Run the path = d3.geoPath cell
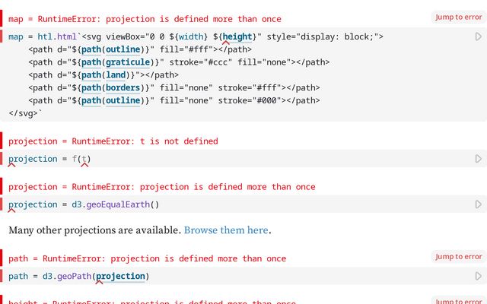The height and width of the screenshot is (304, 487). pyautogui.click(x=479, y=276)
